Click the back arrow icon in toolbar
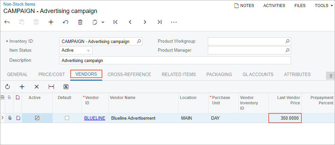 coord(7,22)
